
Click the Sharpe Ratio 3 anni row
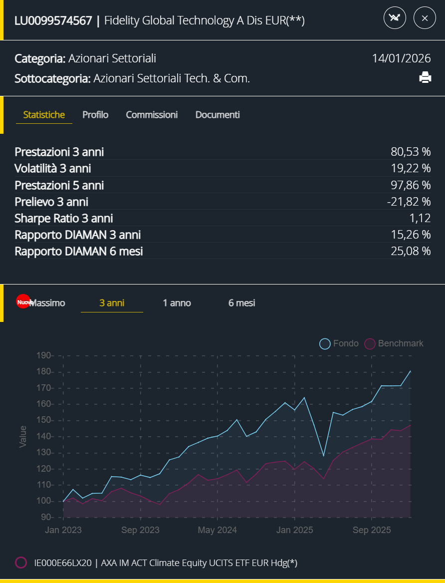pyautogui.click(x=222, y=218)
